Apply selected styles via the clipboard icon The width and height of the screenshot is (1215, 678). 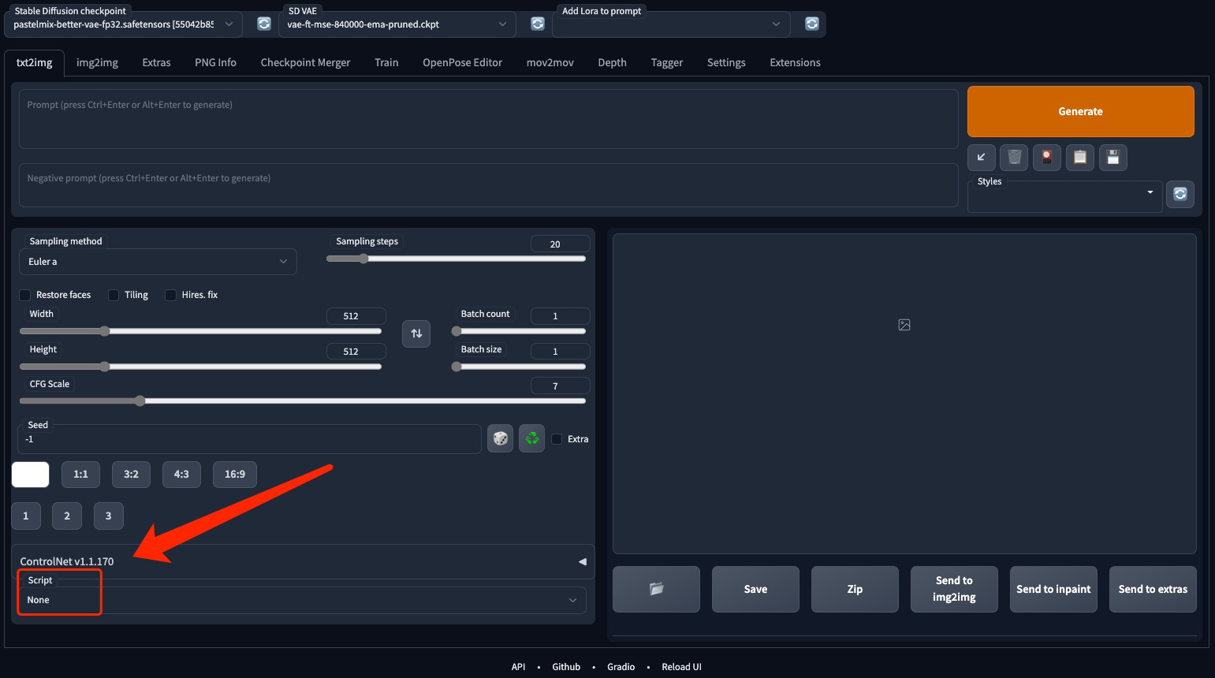tap(1080, 157)
